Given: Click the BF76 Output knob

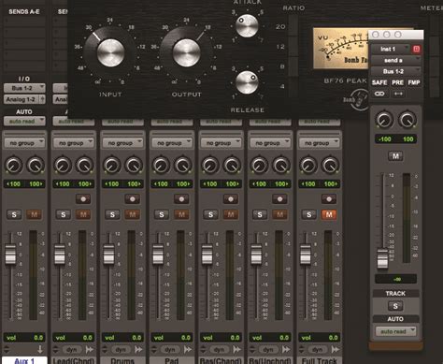Looking at the screenshot, I should coord(186,52).
